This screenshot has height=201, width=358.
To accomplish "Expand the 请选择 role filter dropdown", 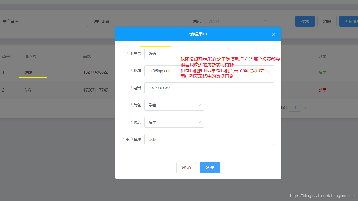I will pyautogui.click(x=237, y=21).
